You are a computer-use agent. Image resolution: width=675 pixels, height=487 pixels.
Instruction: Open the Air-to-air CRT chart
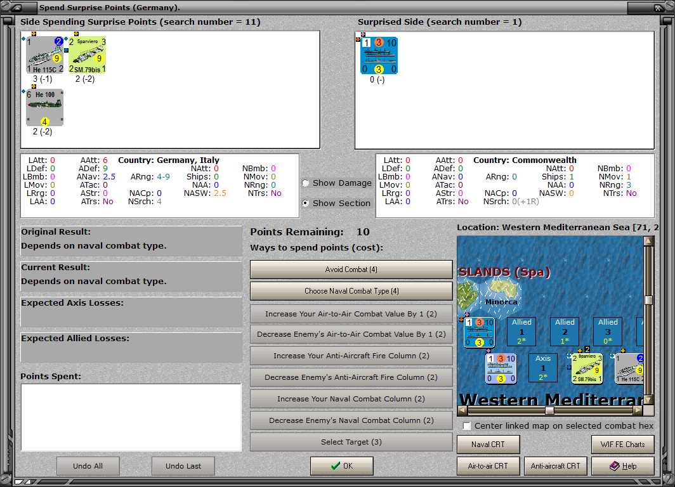488,466
